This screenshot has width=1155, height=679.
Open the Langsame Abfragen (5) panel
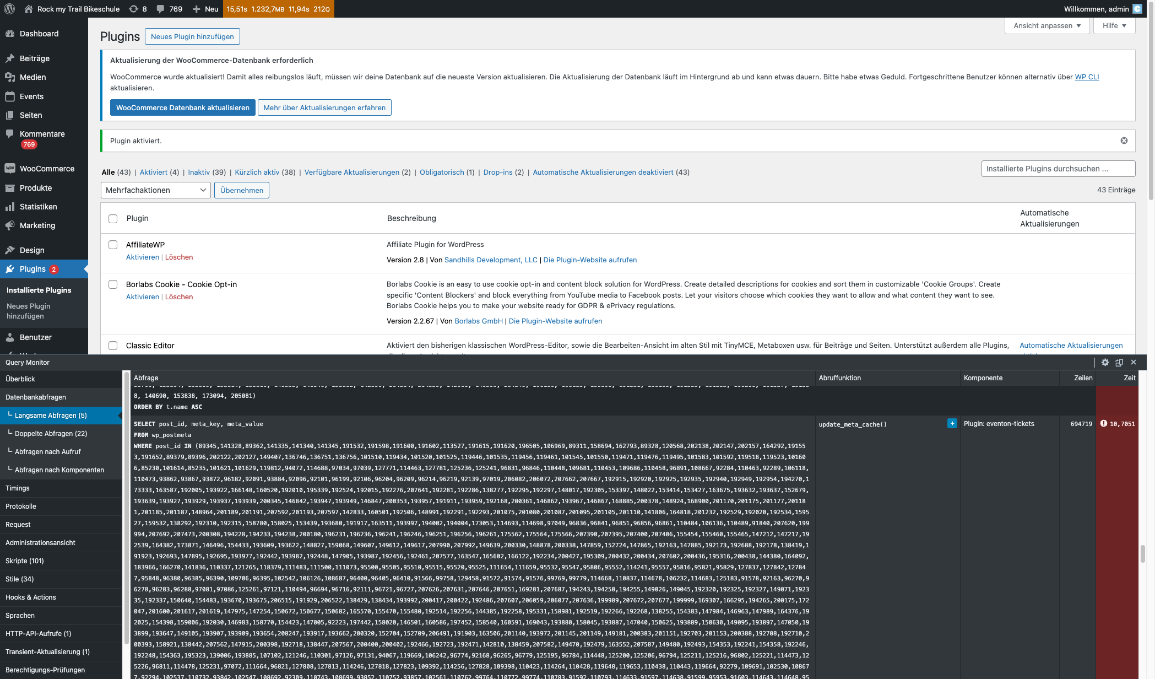61,416
